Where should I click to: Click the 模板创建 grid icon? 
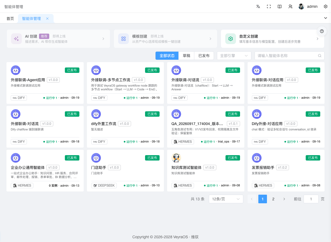pyautogui.click(x=124, y=39)
